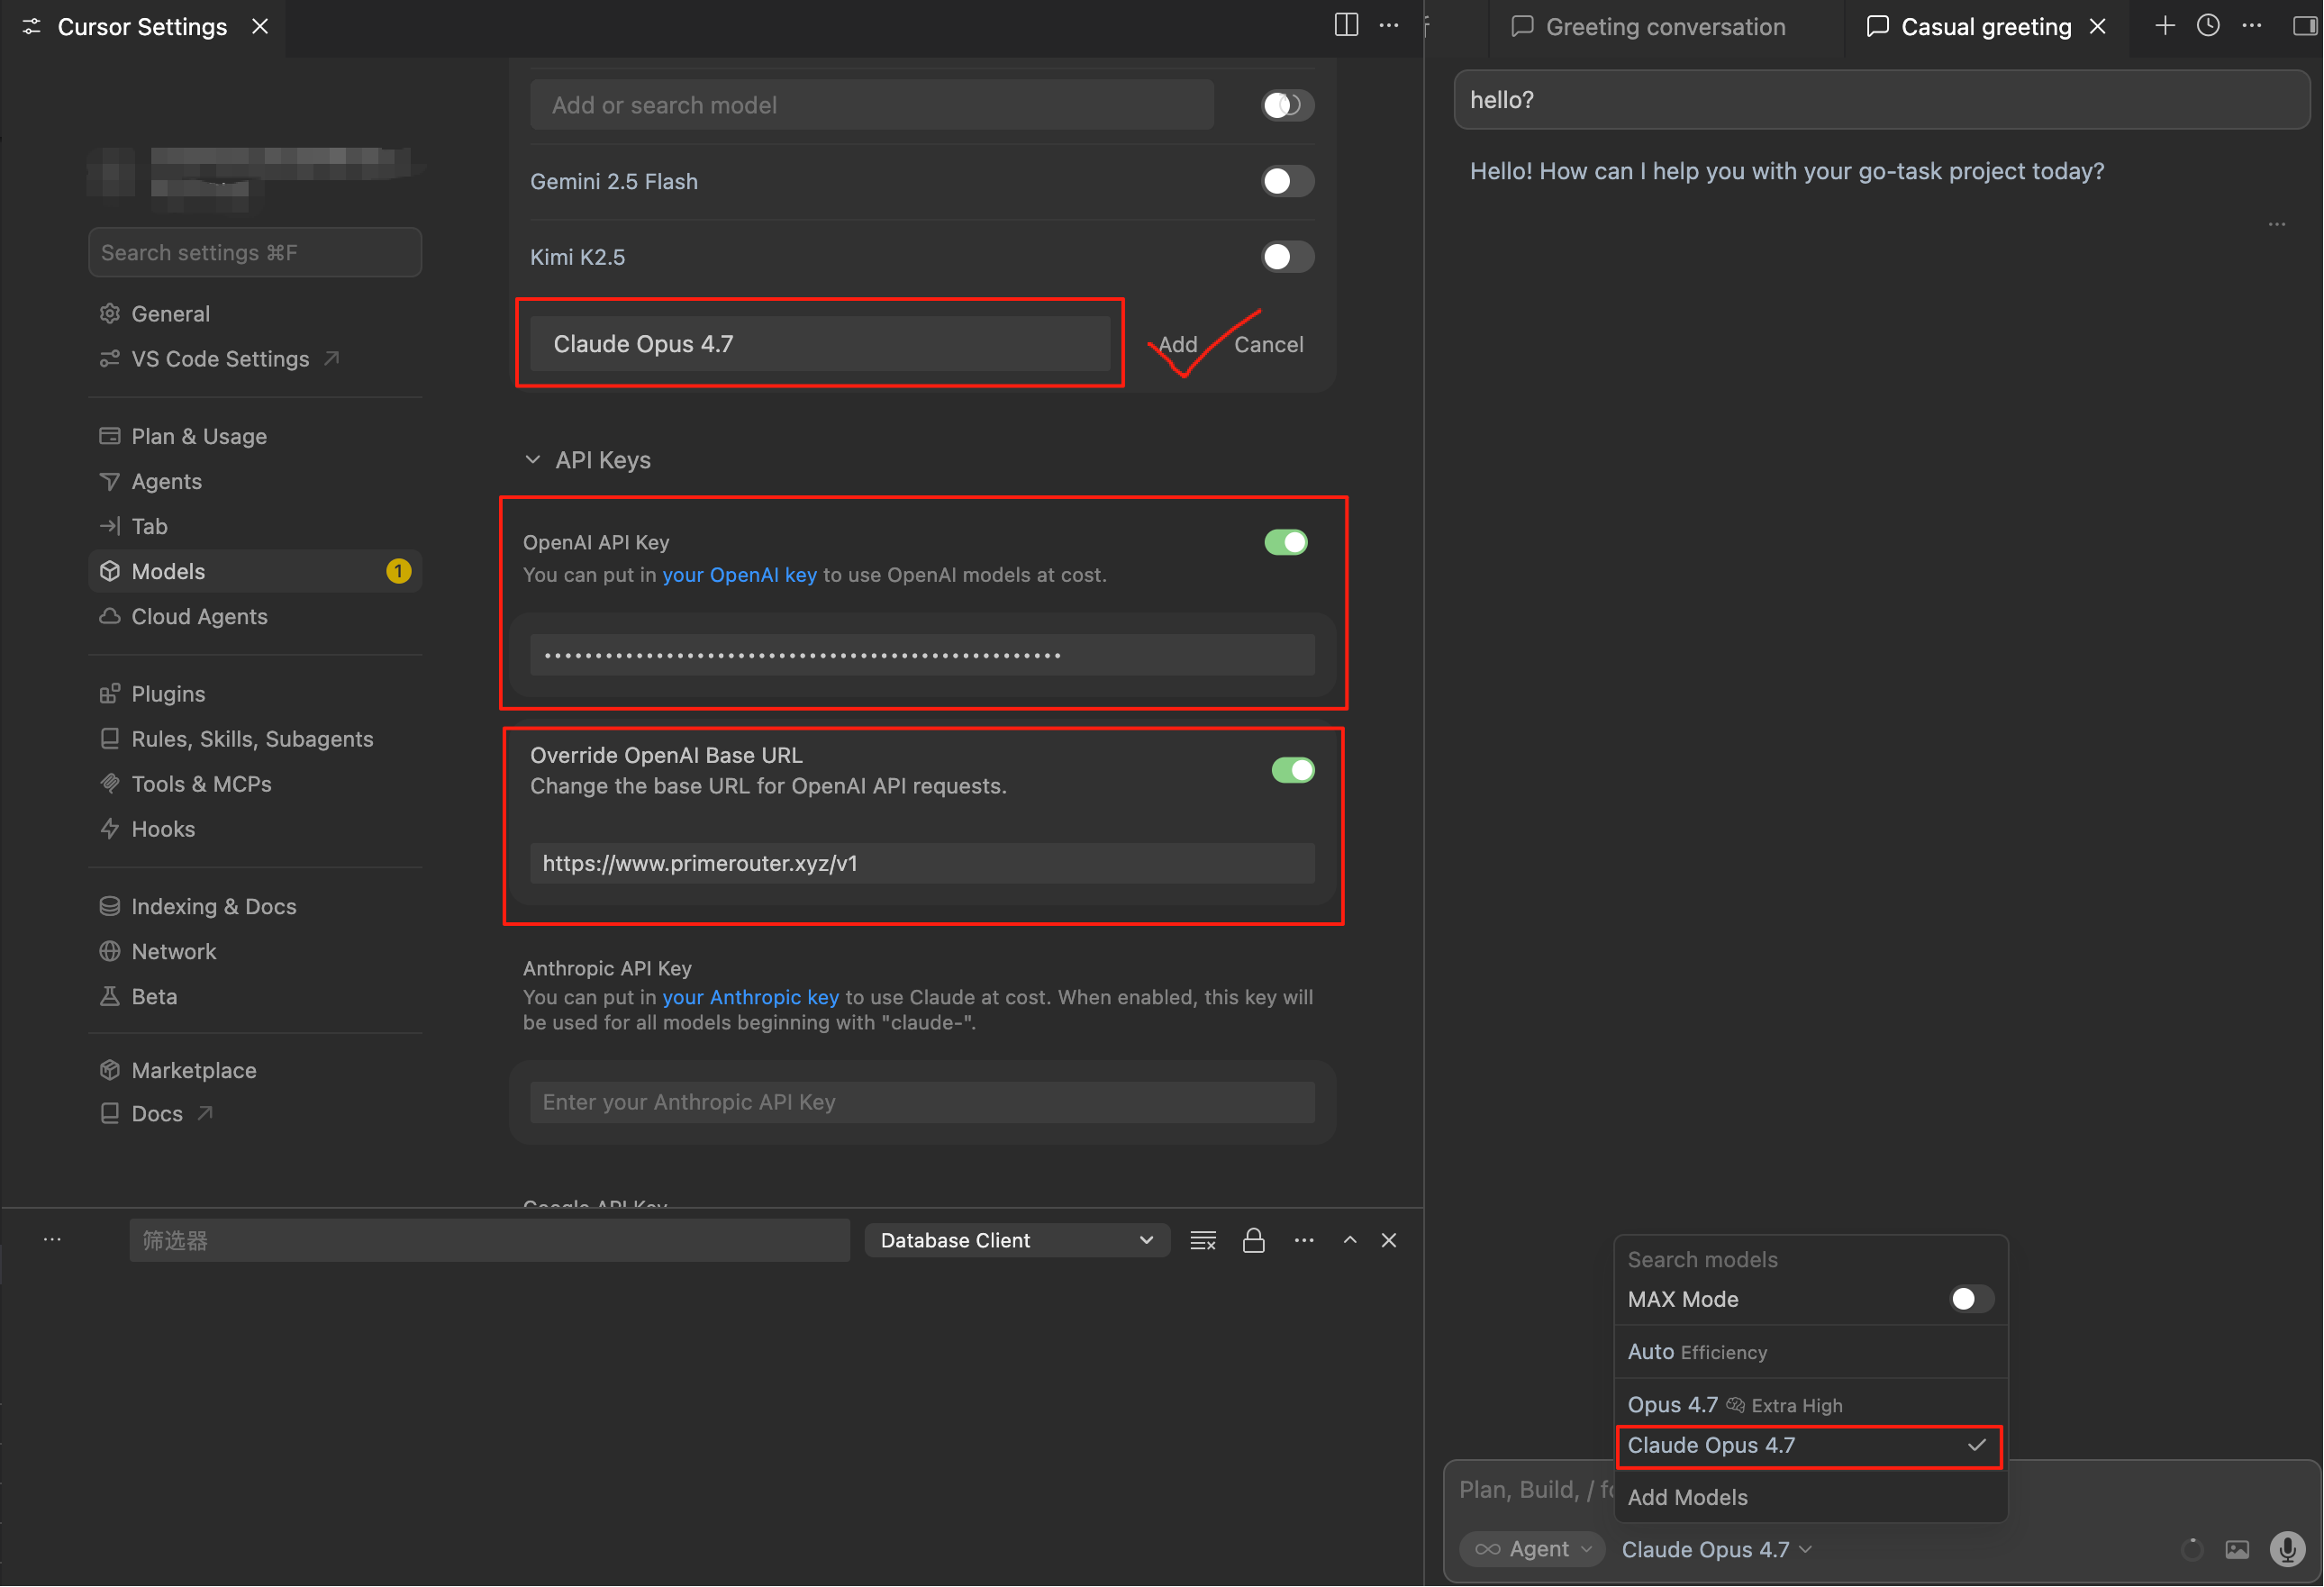This screenshot has height=1587, width=2324.
Task: Open the model selector below chat input
Action: 1716,1549
